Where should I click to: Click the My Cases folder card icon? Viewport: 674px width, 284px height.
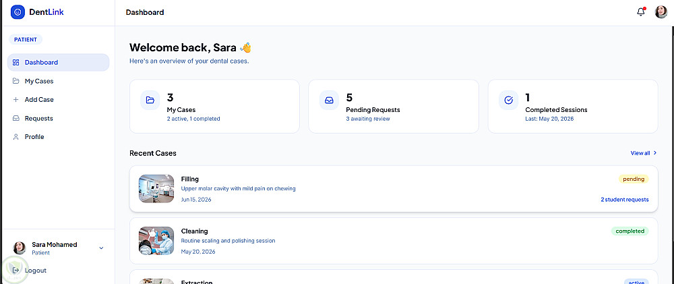(x=150, y=101)
